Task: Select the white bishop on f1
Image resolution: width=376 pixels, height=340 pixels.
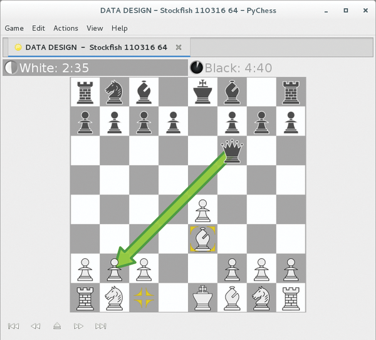Action: coord(232,298)
